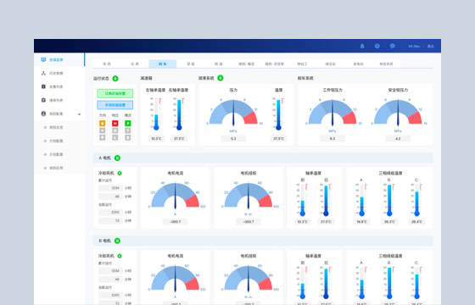Screen dimensions: 475x305
Task: Open the bell notifications icon in header
Action: pyautogui.click(x=362, y=46)
